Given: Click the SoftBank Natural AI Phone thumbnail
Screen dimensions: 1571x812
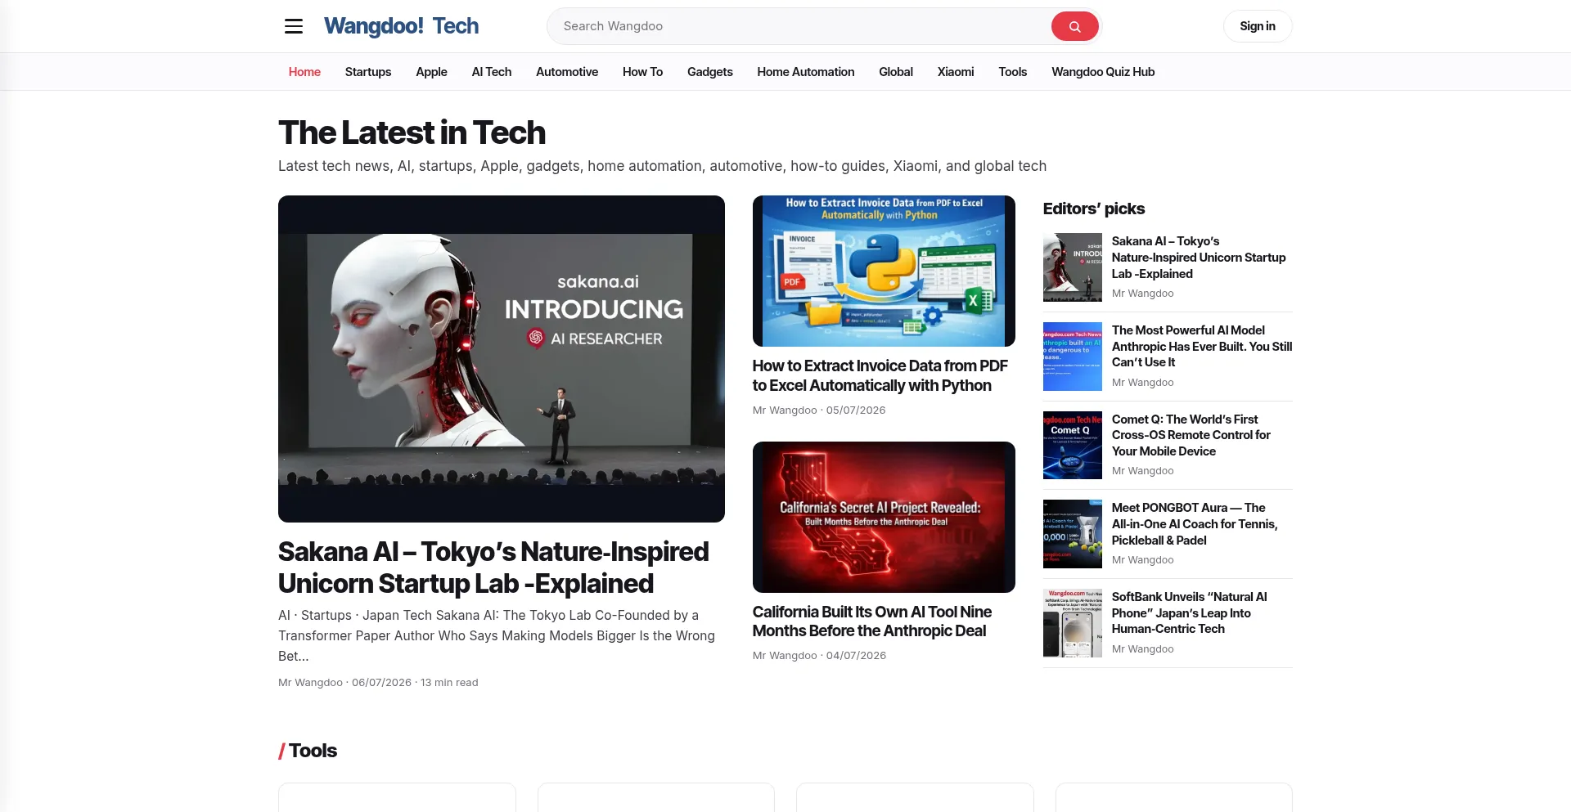Looking at the screenshot, I should tap(1073, 623).
